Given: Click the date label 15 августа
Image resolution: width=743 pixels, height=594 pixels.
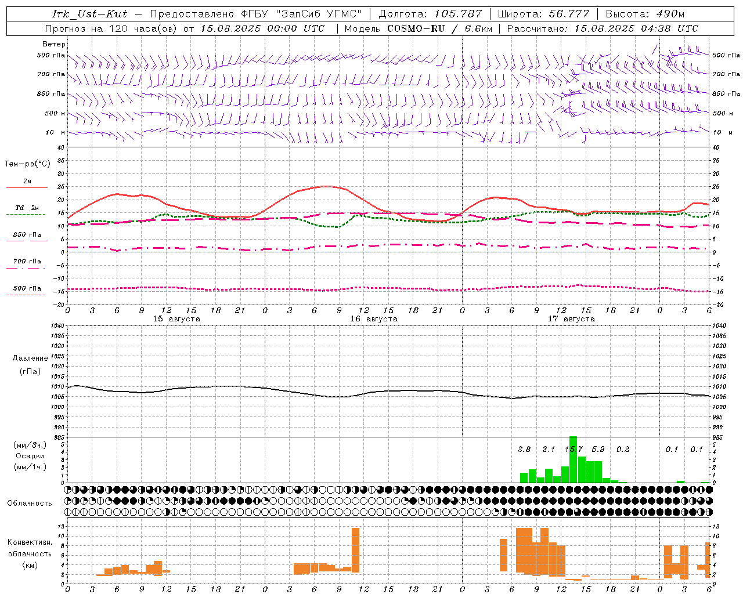Looking at the screenshot, I should pyautogui.click(x=176, y=319).
